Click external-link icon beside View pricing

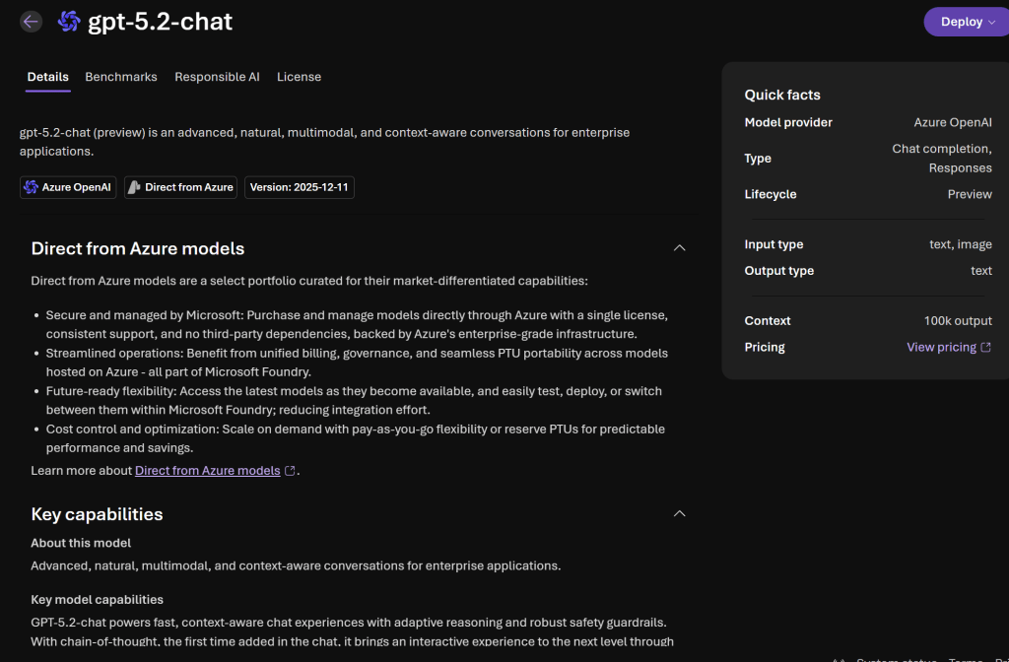point(985,348)
